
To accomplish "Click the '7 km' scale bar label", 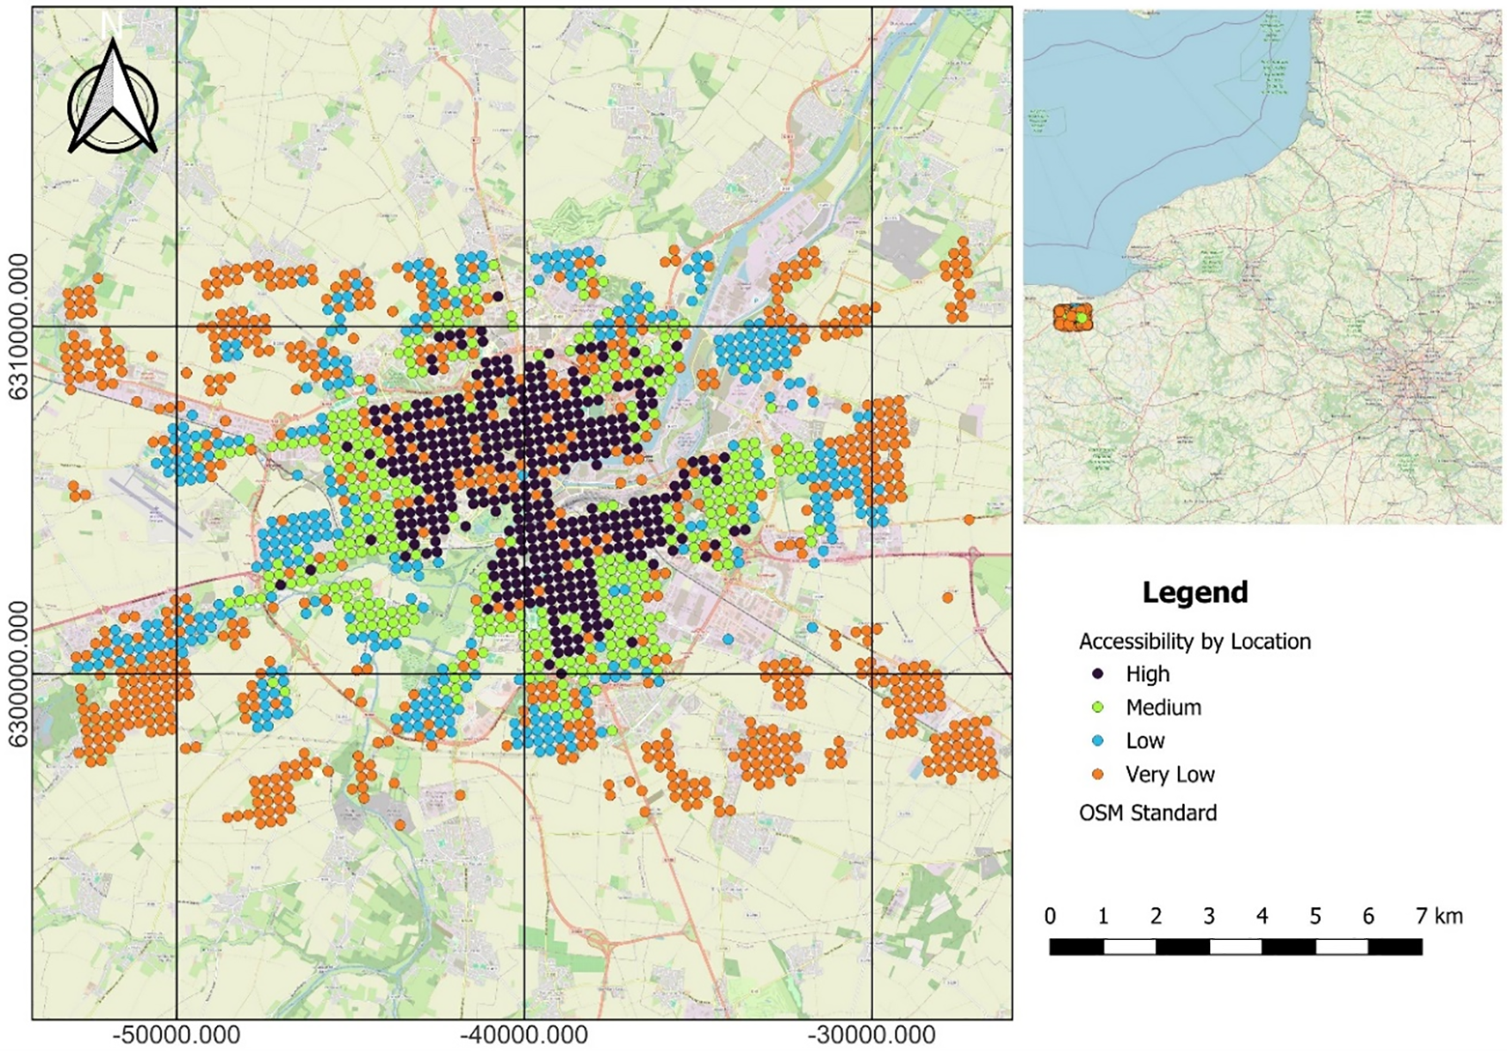I will pyautogui.click(x=1439, y=916).
